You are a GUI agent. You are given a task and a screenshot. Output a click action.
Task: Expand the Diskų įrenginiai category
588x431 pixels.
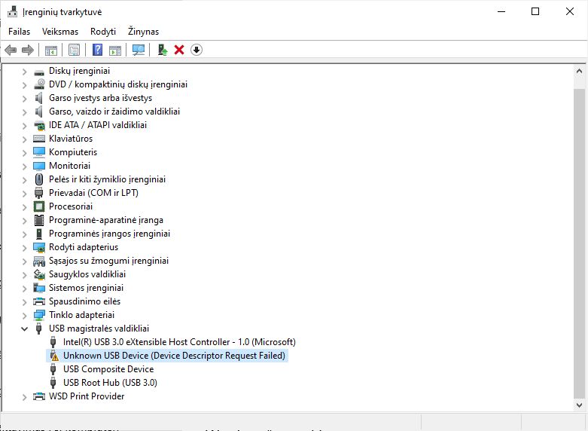(x=25, y=71)
